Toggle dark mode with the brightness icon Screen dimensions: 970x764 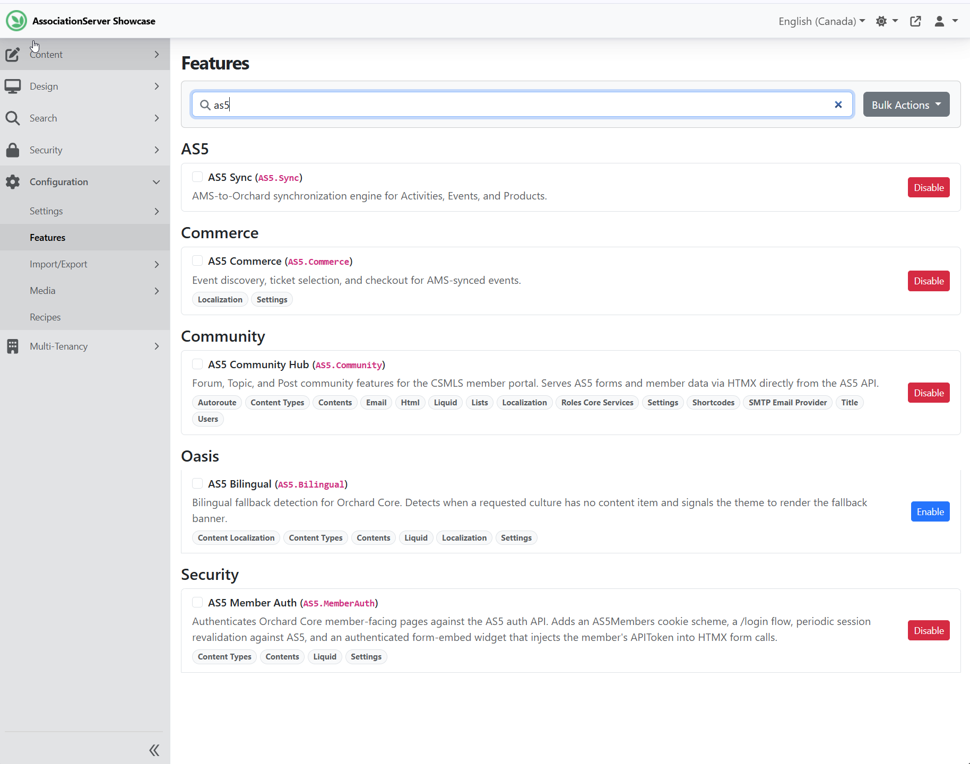coord(882,21)
